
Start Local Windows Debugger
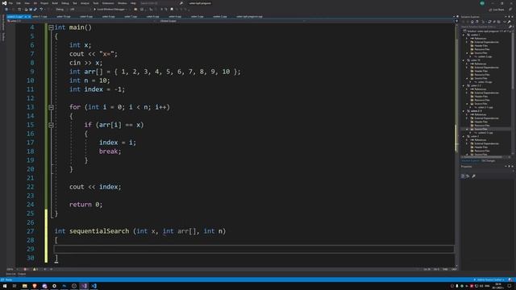click(x=110, y=10)
